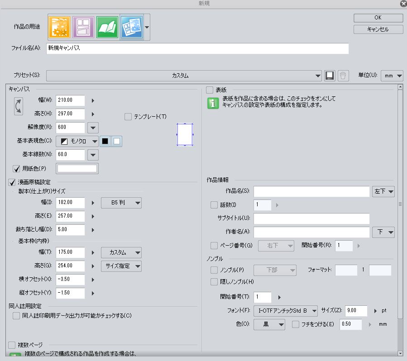Choose the show-all-comic-settings book icon
The height and width of the screenshot is (361, 407).
tap(107, 27)
